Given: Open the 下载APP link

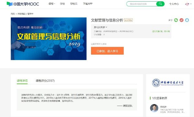Looking at the screenshot, I should [87, 4].
